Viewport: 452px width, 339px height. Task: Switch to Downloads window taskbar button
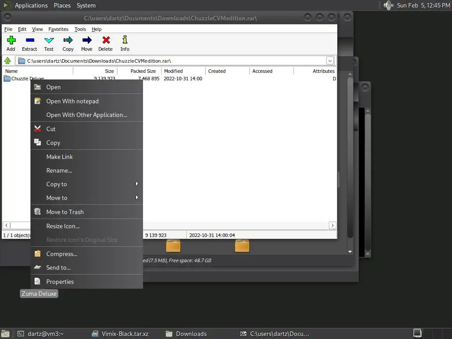click(187, 334)
